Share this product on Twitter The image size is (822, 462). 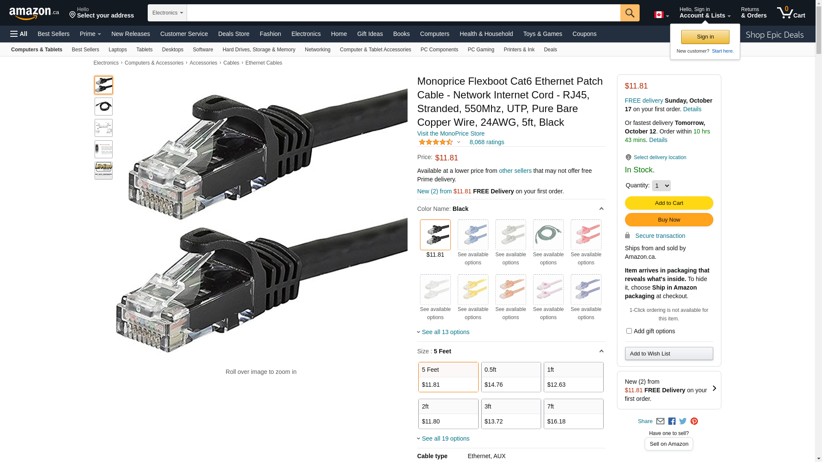click(683, 421)
